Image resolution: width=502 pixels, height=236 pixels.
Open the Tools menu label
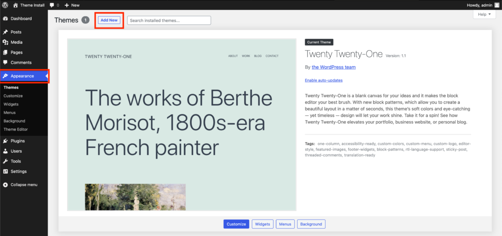16,161
